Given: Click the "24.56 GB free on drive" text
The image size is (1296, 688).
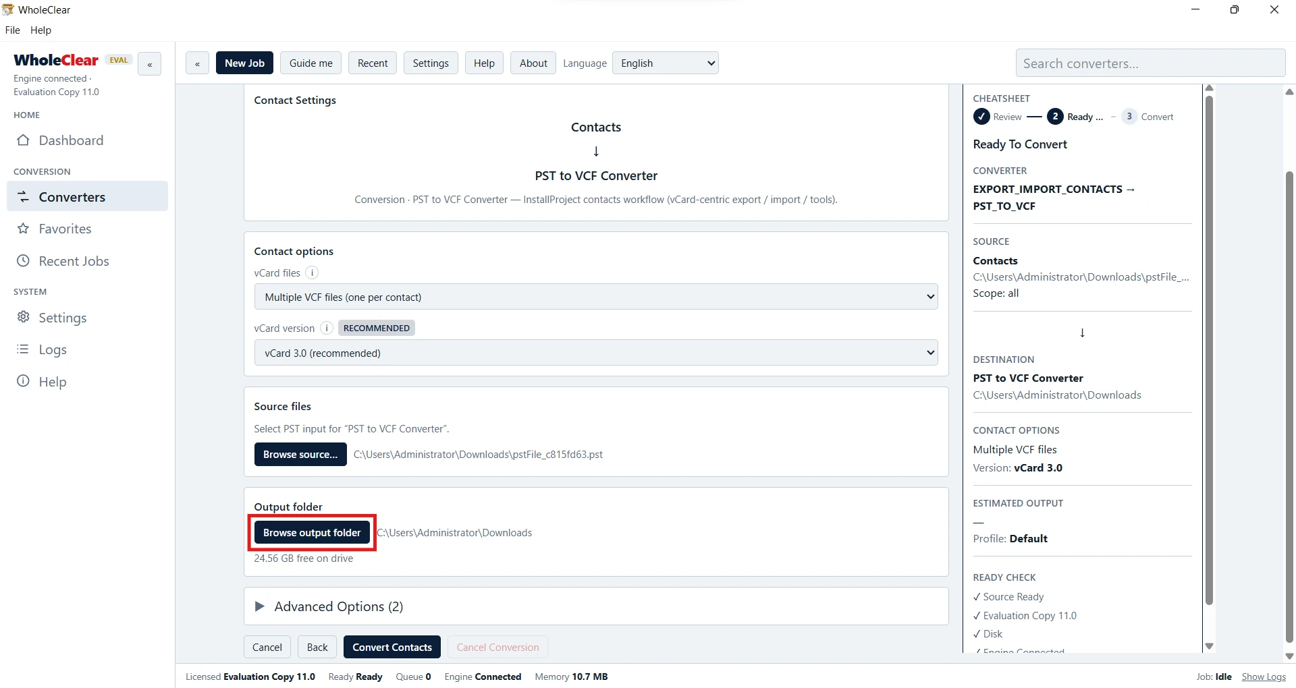Looking at the screenshot, I should [304, 558].
